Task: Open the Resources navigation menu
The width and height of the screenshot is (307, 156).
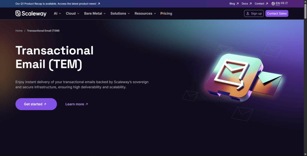Action: click(145, 13)
